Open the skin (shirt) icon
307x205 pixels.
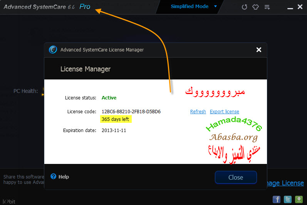(x=255, y=7)
